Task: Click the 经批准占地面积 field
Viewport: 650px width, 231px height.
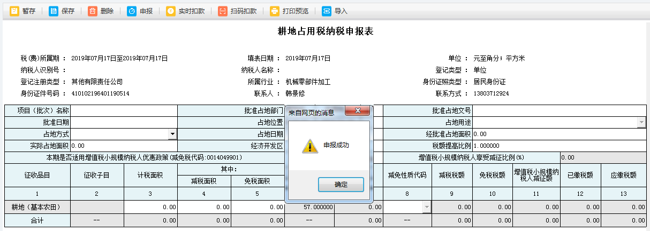Action: pyautogui.click(x=559, y=134)
